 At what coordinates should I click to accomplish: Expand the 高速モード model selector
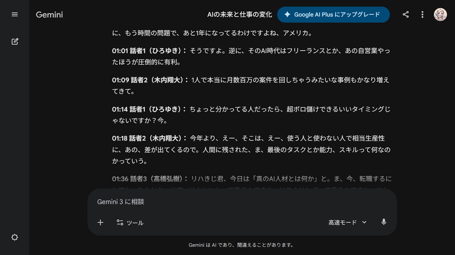347,222
